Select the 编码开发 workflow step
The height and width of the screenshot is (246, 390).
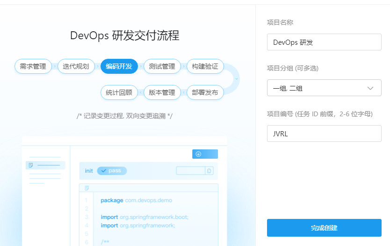(119, 66)
